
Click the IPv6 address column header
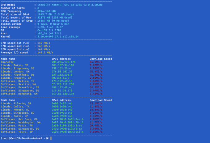tap(61, 100)
